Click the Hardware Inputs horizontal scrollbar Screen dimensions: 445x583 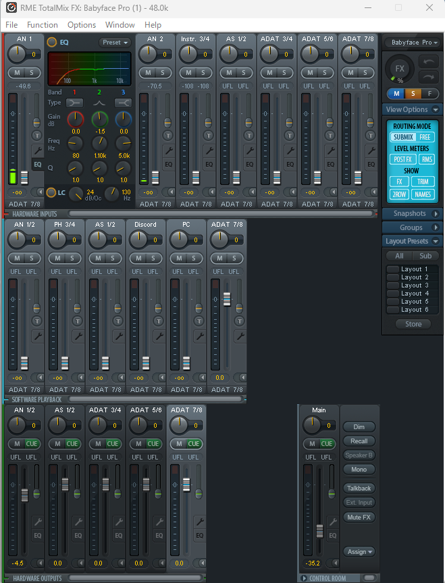click(221, 213)
